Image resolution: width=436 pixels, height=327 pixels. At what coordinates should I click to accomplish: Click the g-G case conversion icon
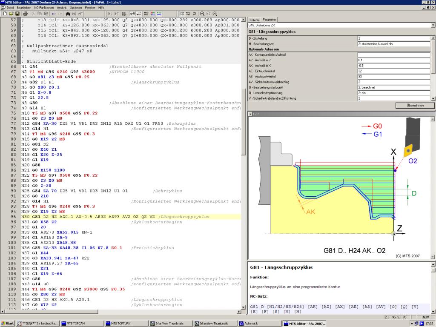click(132, 14)
